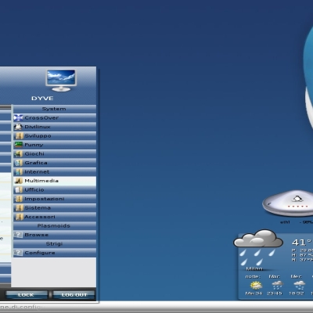Click the DYVE computer monitor icon
This screenshot has height=313, width=313.
(61, 81)
